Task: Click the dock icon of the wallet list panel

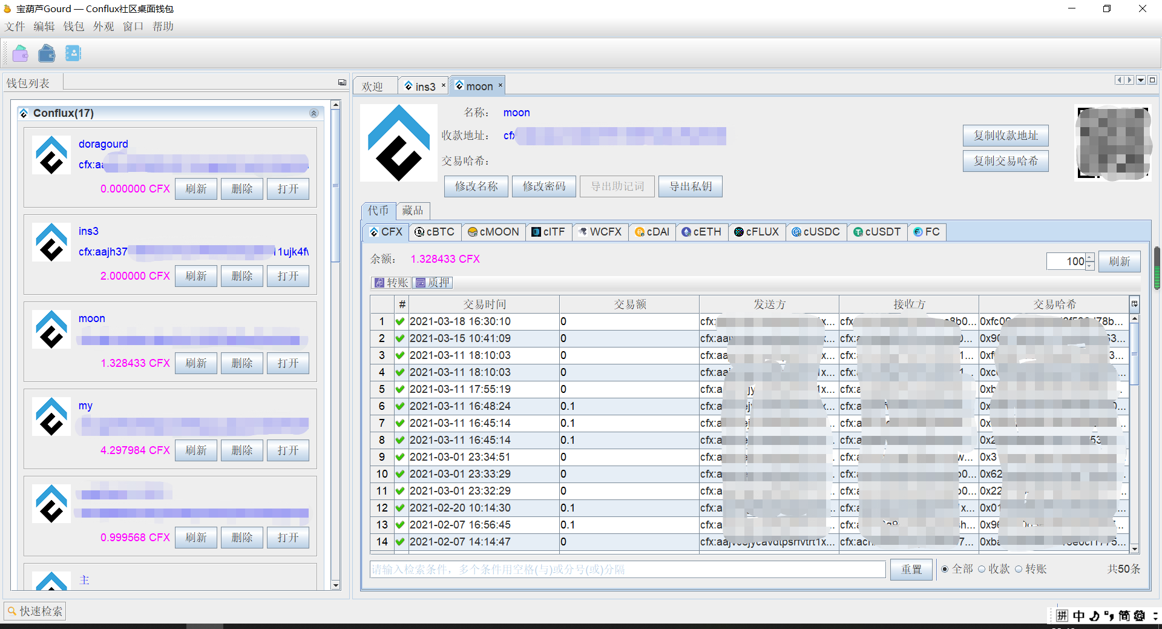Action: (342, 82)
